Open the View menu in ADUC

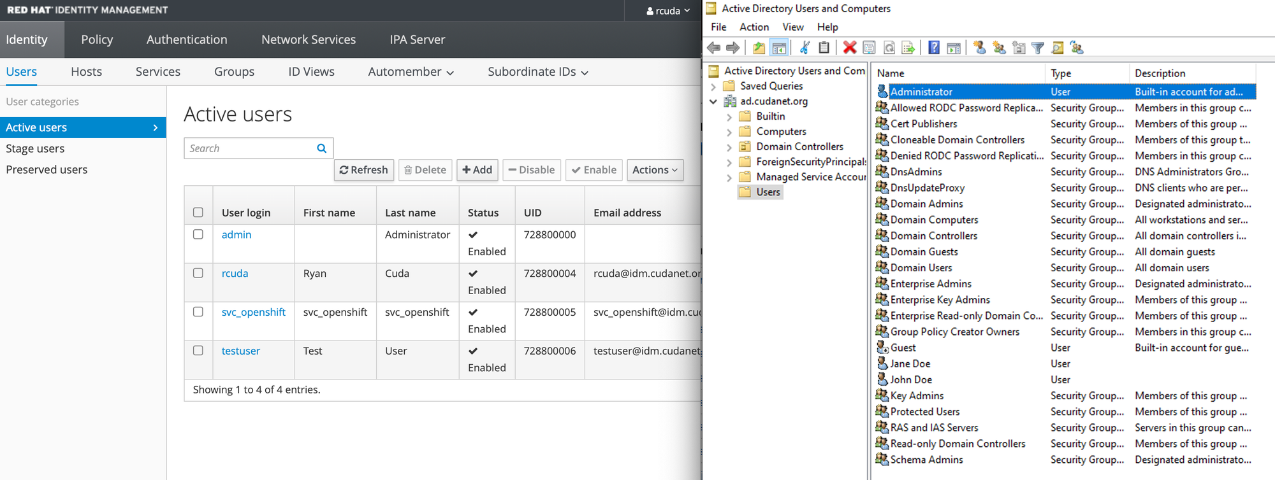tap(793, 27)
